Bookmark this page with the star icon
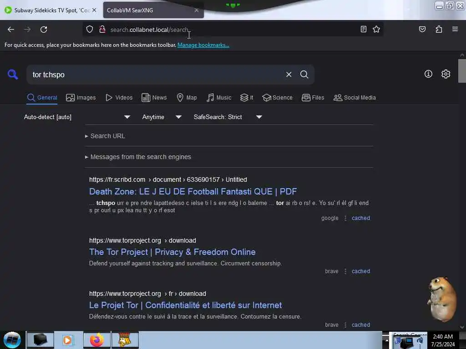This screenshot has height=349, width=466. (376, 29)
